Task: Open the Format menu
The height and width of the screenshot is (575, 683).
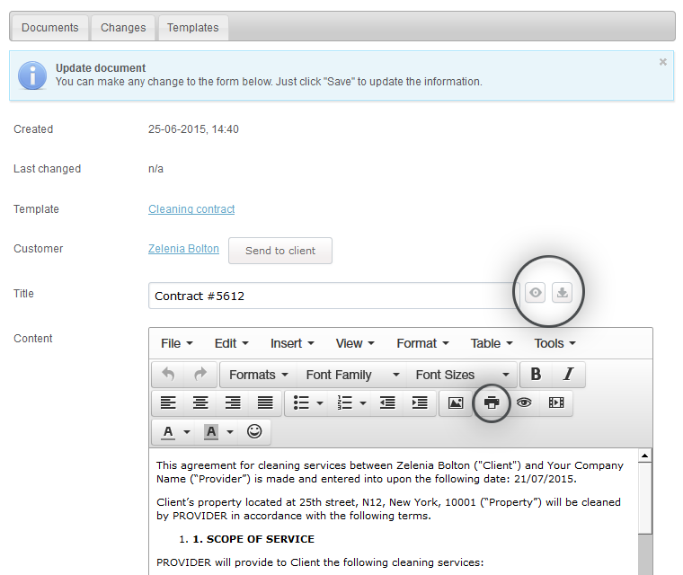Action: click(422, 344)
